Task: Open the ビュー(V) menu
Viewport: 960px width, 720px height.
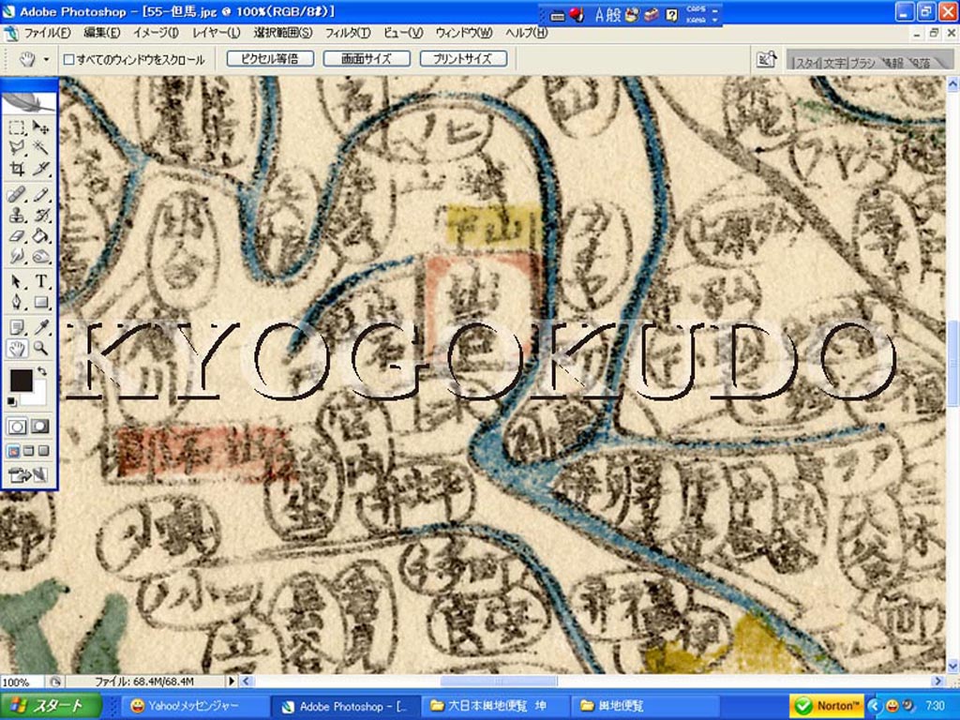Action: coord(403,33)
